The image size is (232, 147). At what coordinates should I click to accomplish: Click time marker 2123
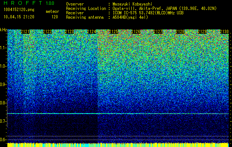pyautogui.click(x=69, y=32)
